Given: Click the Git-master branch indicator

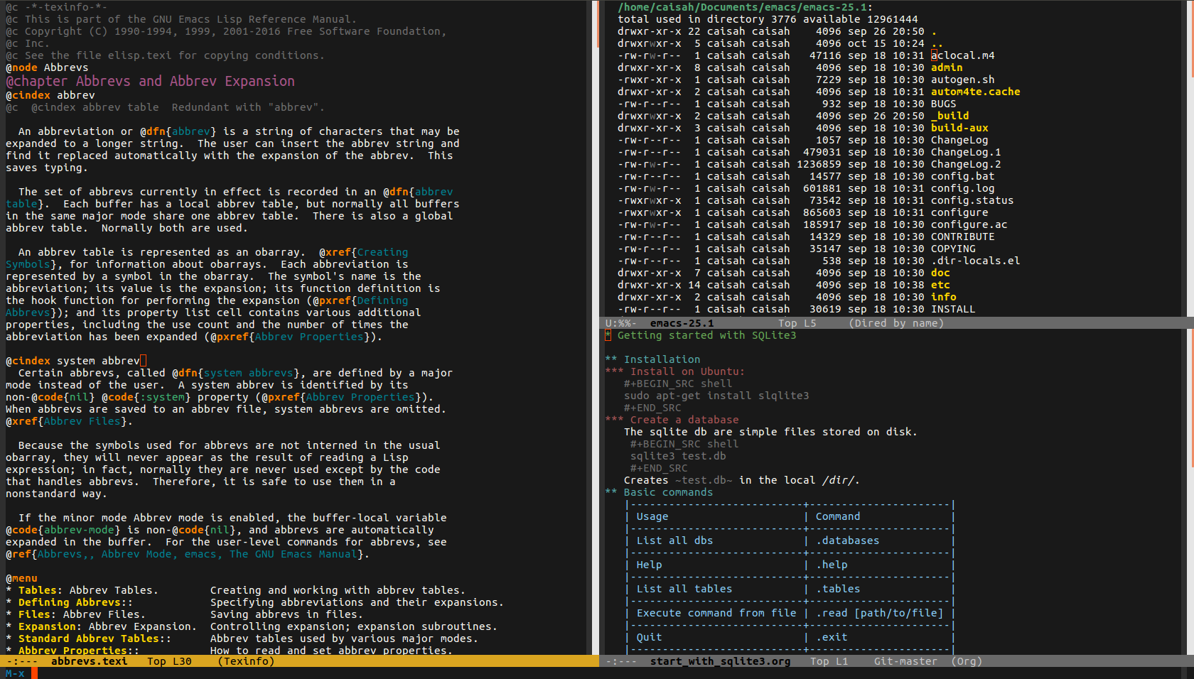Looking at the screenshot, I should 905,661.
